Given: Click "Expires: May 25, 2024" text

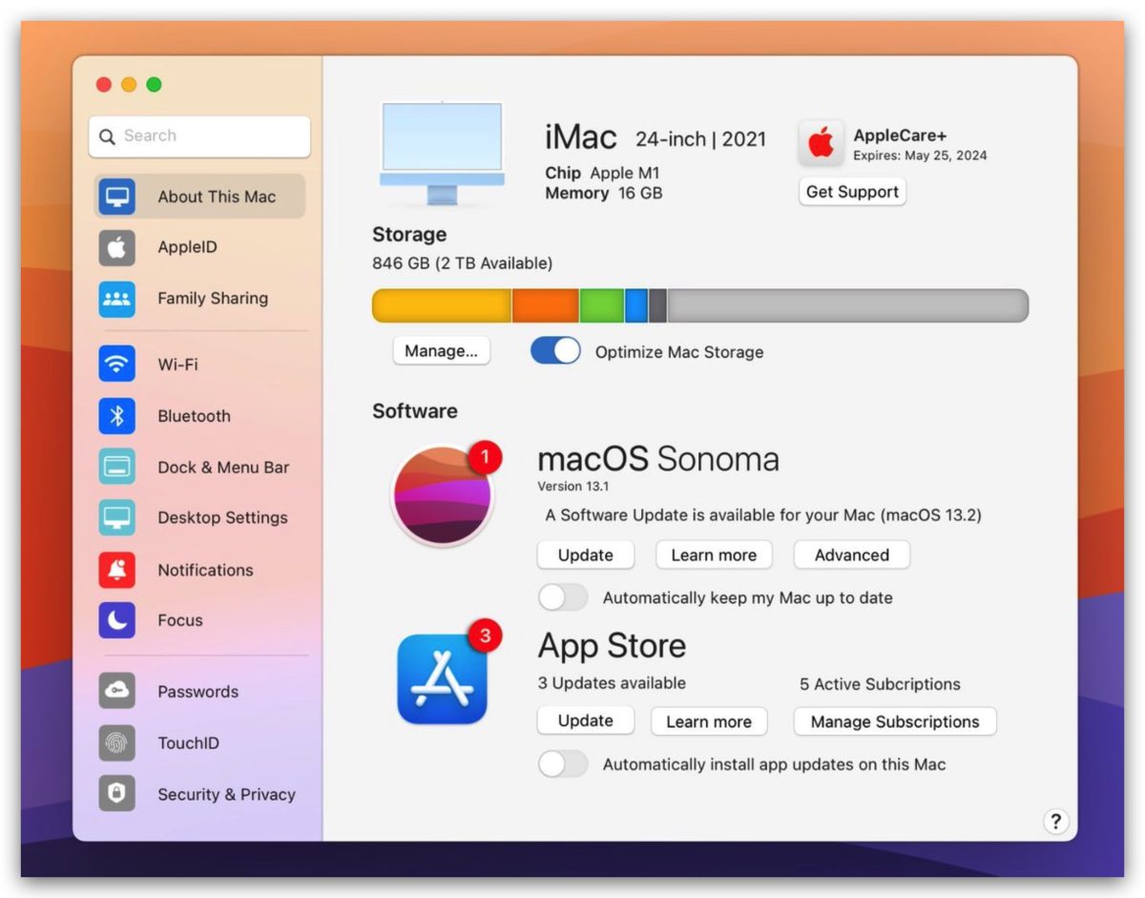Looking at the screenshot, I should [x=920, y=156].
